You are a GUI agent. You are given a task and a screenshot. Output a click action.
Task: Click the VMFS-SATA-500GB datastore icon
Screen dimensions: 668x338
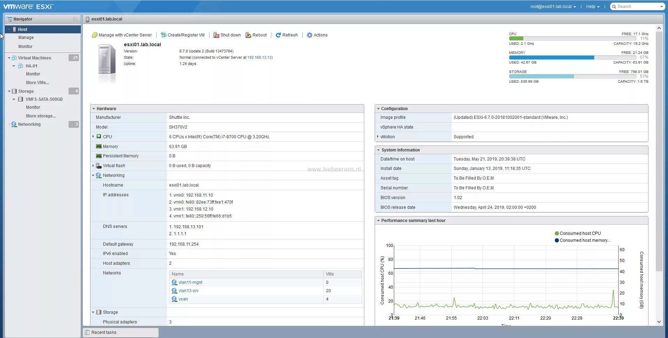[21, 99]
